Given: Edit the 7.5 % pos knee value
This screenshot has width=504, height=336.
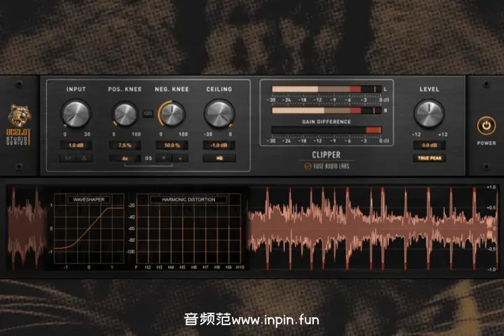Looking at the screenshot, I should click(125, 145).
